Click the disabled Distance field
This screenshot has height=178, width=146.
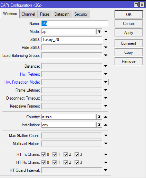coord(72,66)
